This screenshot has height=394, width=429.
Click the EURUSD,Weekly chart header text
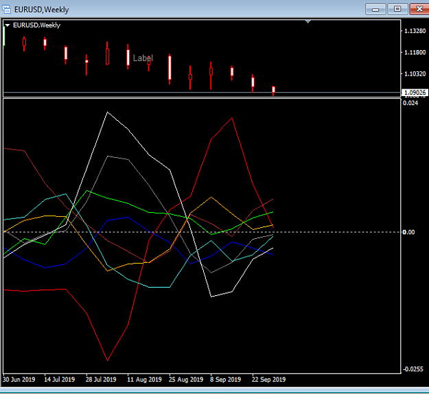click(36, 25)
